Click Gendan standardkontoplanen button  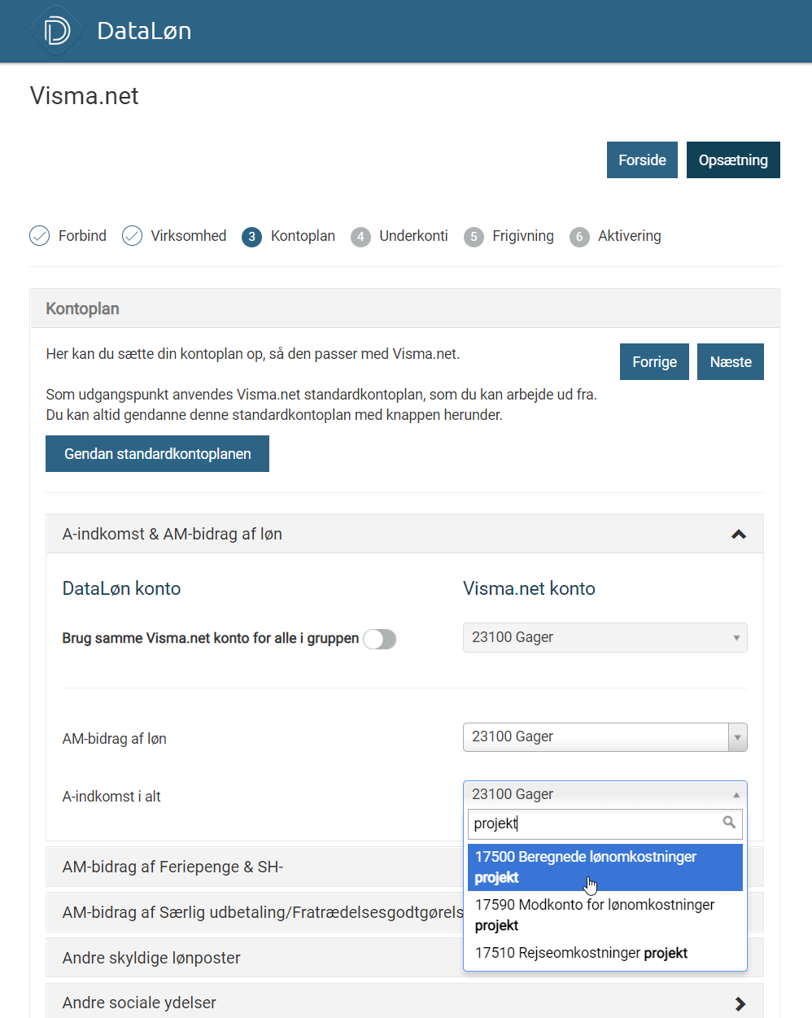tap(157, 454)
